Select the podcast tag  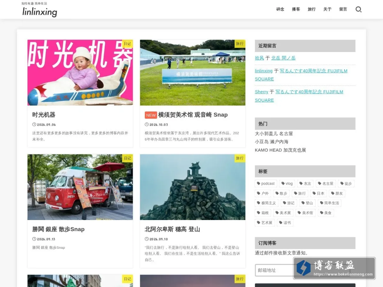tap(266, 184)
